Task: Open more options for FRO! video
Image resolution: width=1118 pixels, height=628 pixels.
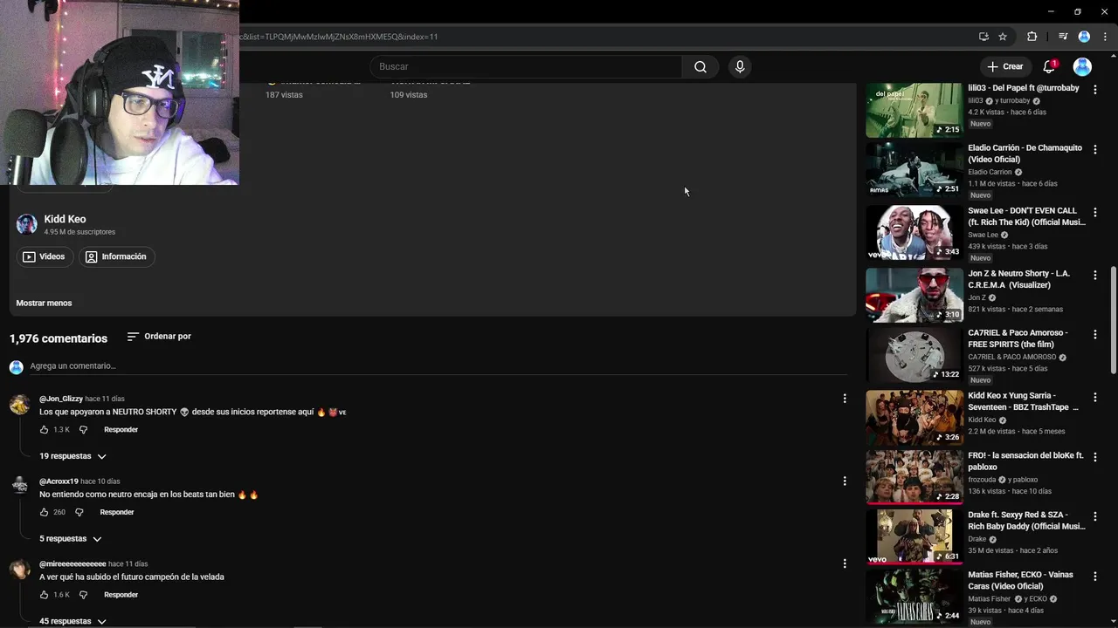Action: click(1095, 456)
